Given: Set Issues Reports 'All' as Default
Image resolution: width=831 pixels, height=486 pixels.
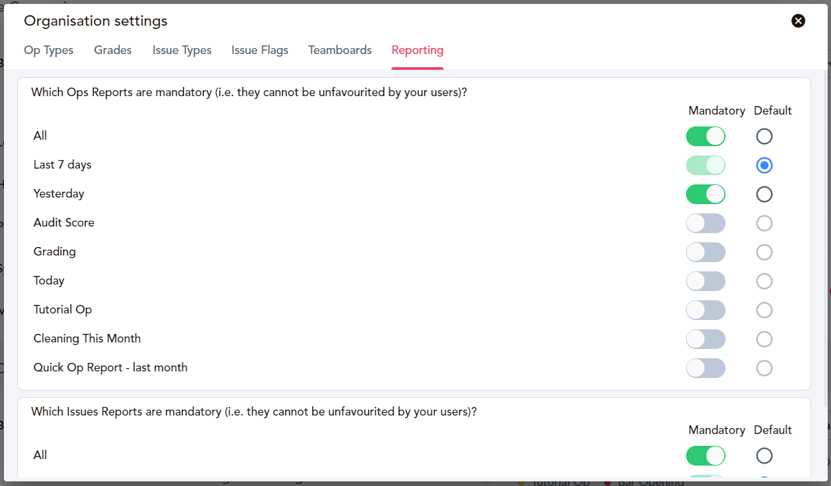Looking at the screenshot, I should (764, 456).
